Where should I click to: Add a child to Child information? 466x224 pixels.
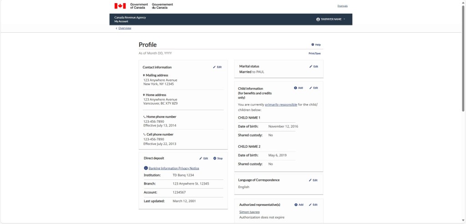tap(299, 88)
